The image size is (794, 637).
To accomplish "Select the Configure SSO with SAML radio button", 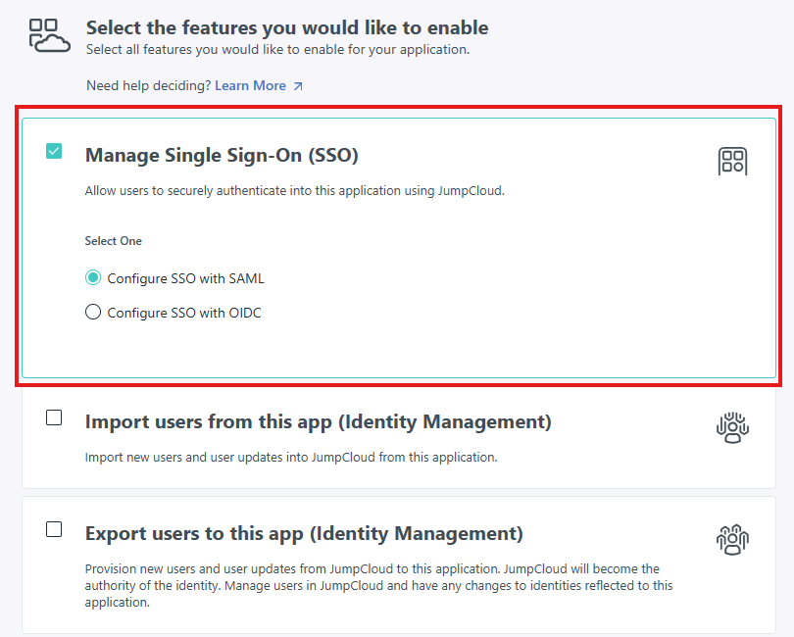I will click(x=93, y=278).
